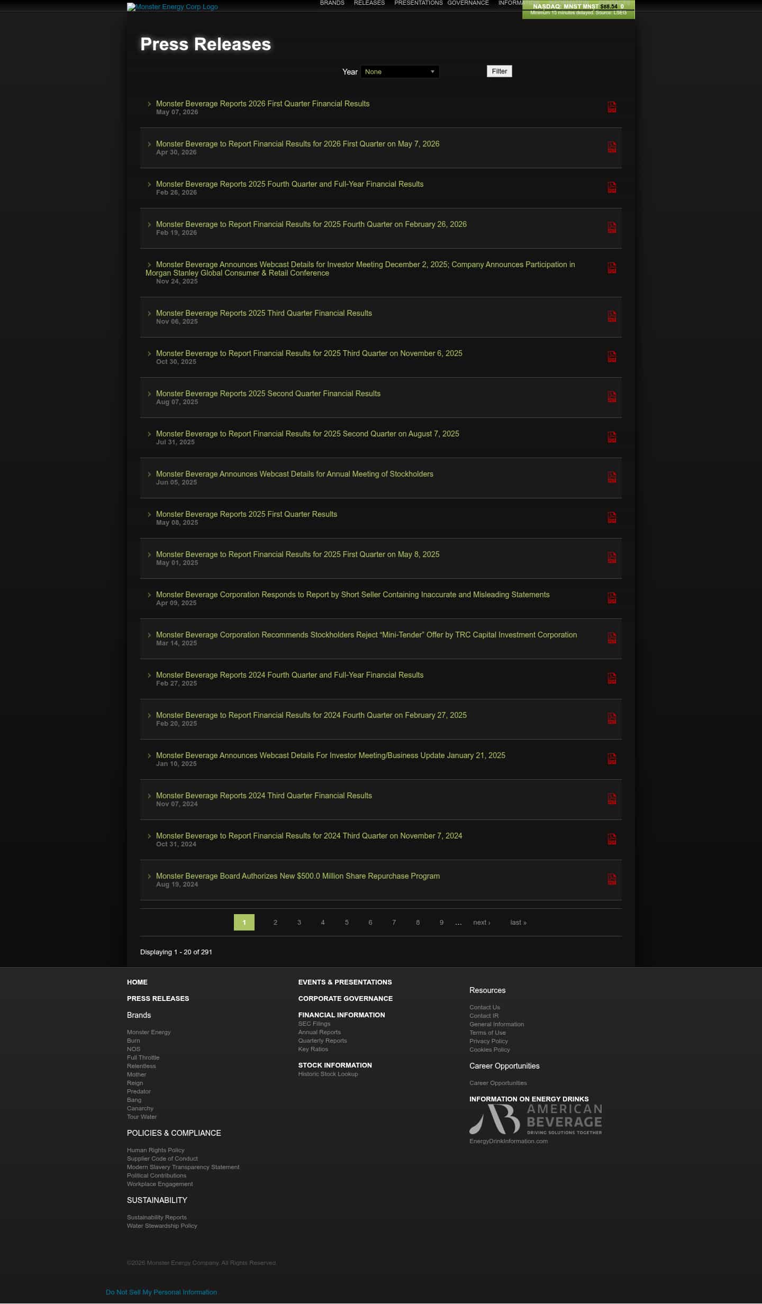
Task: Open Bang brand link in footer
Action: pyautogui.click(x=134, y=1100)
